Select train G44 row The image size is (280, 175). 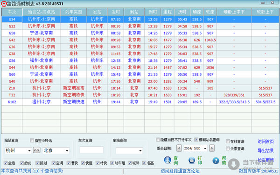[140, 67]
